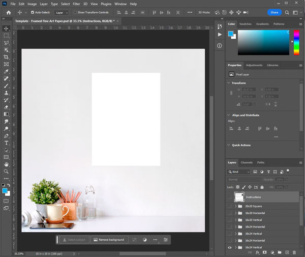
Task: Toggle the Auto-Select checkbox
Action: click(33, 12)
